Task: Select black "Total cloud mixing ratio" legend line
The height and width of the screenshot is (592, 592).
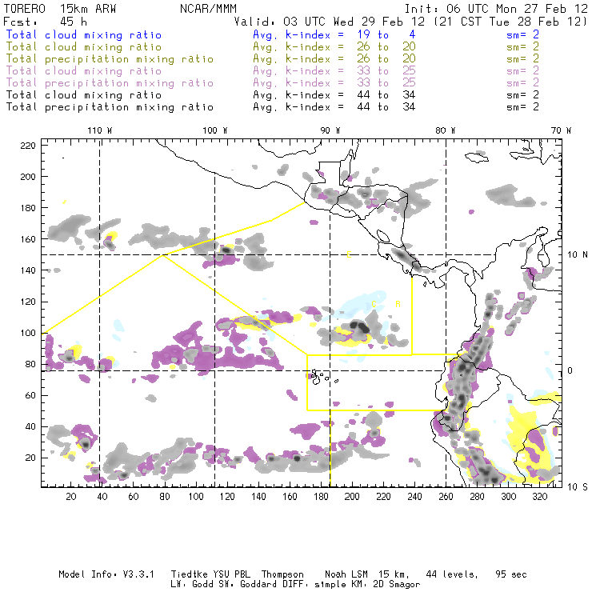Action: pos(84,94)
